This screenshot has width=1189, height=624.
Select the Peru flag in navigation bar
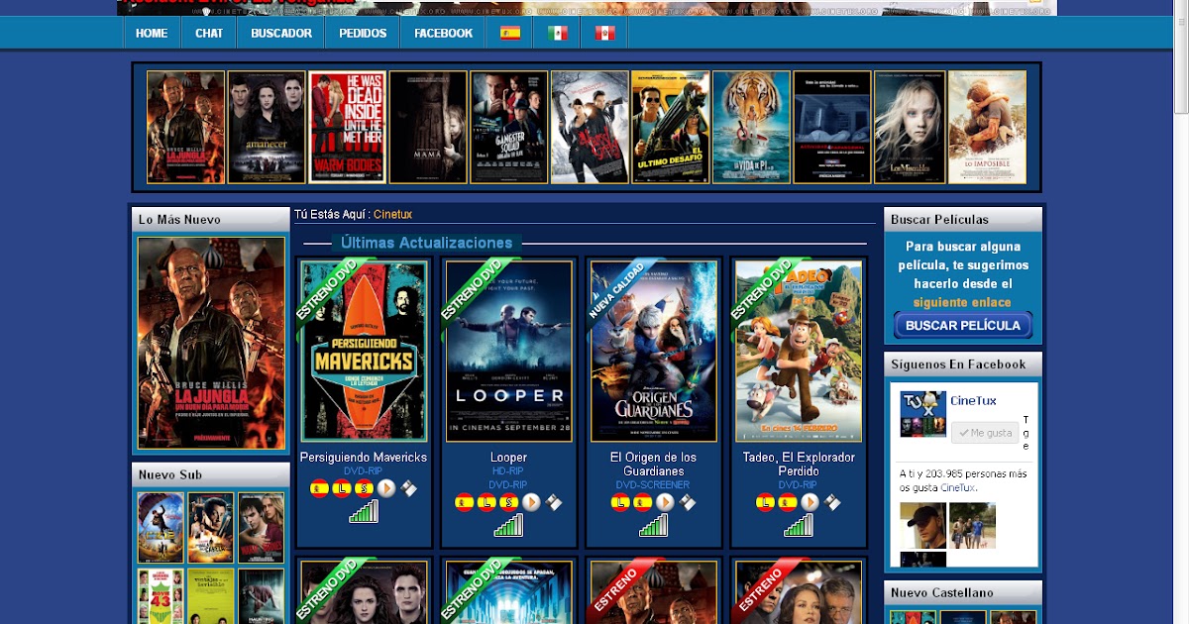[605, 33]
